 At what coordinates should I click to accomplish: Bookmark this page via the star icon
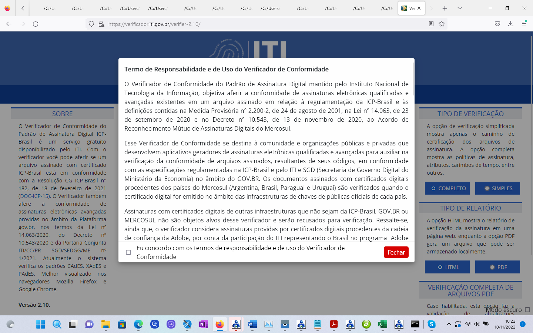[442, 23]
